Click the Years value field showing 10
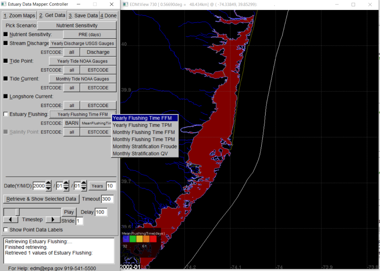 [111, 186]
